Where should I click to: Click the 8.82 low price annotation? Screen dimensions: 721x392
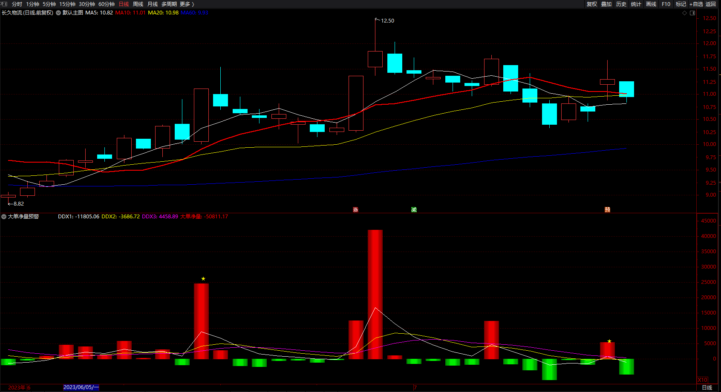(x=18, y=204)
